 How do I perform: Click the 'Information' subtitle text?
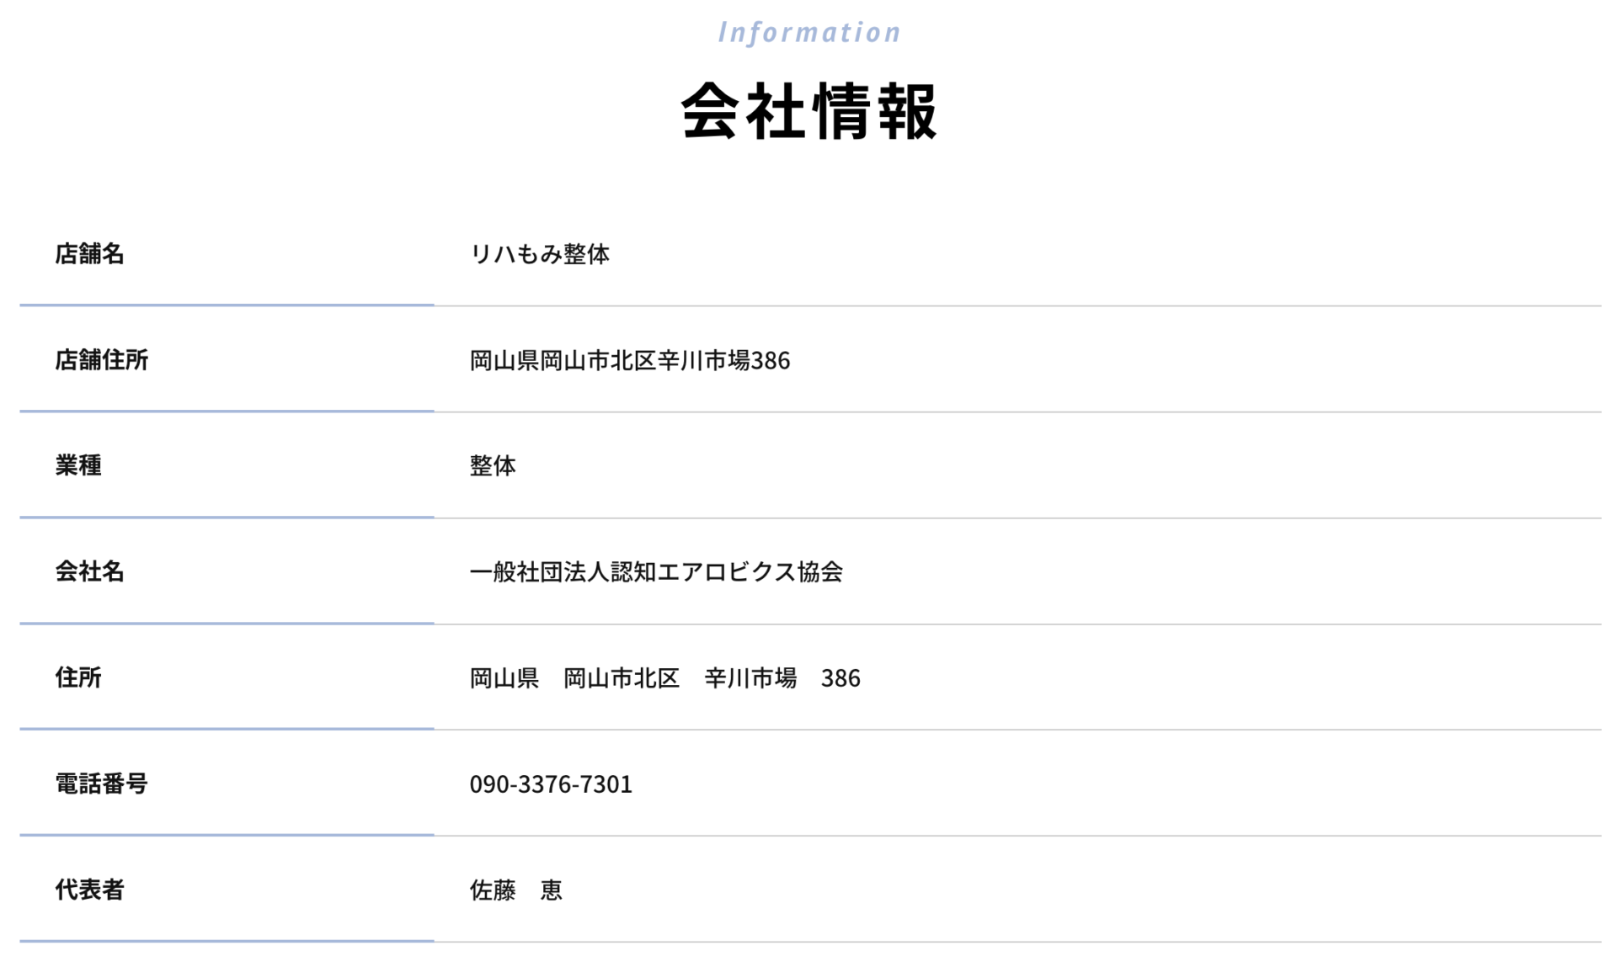point(808,32)
